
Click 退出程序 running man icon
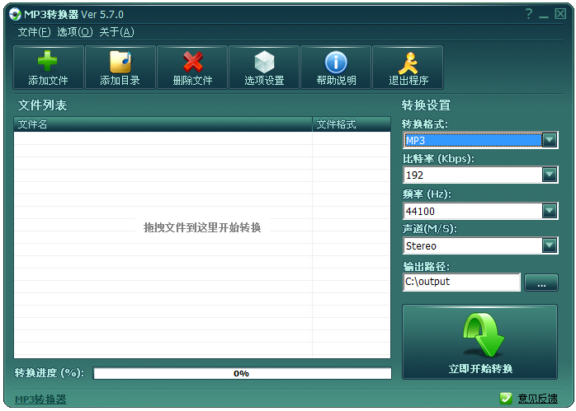pos(408,63)
